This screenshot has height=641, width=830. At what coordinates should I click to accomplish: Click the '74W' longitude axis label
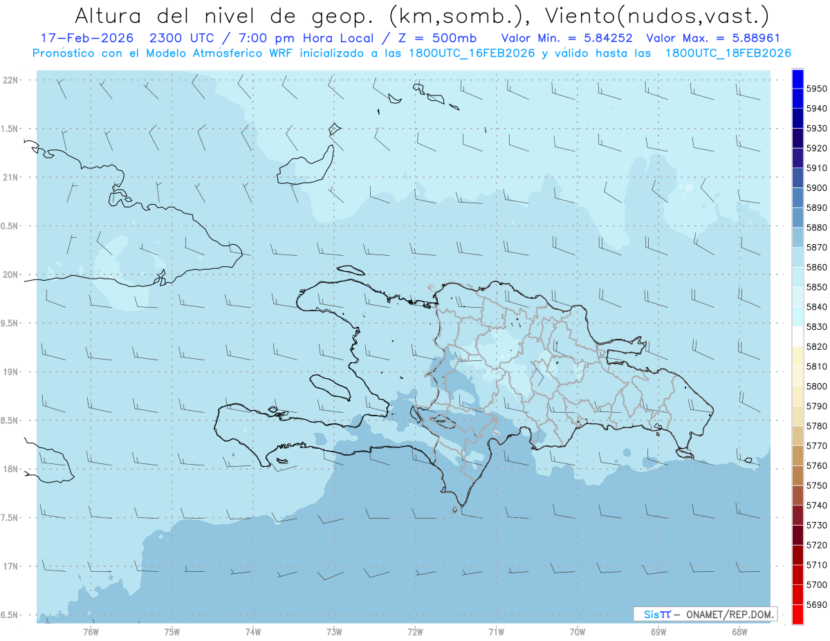click(252, 632)
